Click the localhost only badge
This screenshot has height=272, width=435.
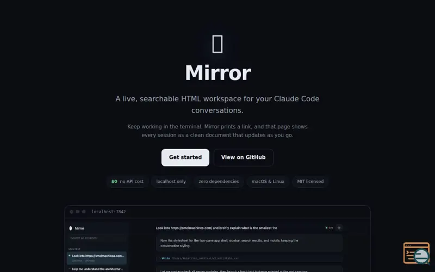(171, 182)
